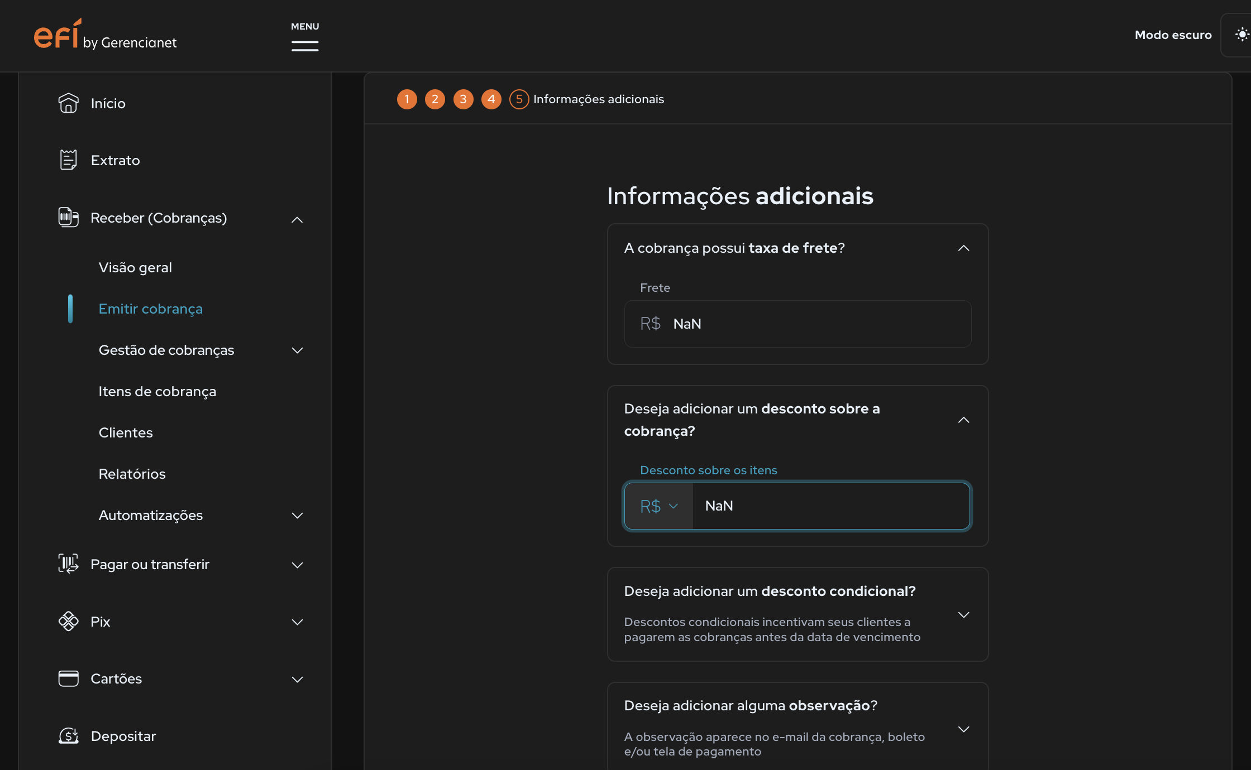Click the Início house icon
Screen dimensions: 1251x770
click(x=68, y=103)
